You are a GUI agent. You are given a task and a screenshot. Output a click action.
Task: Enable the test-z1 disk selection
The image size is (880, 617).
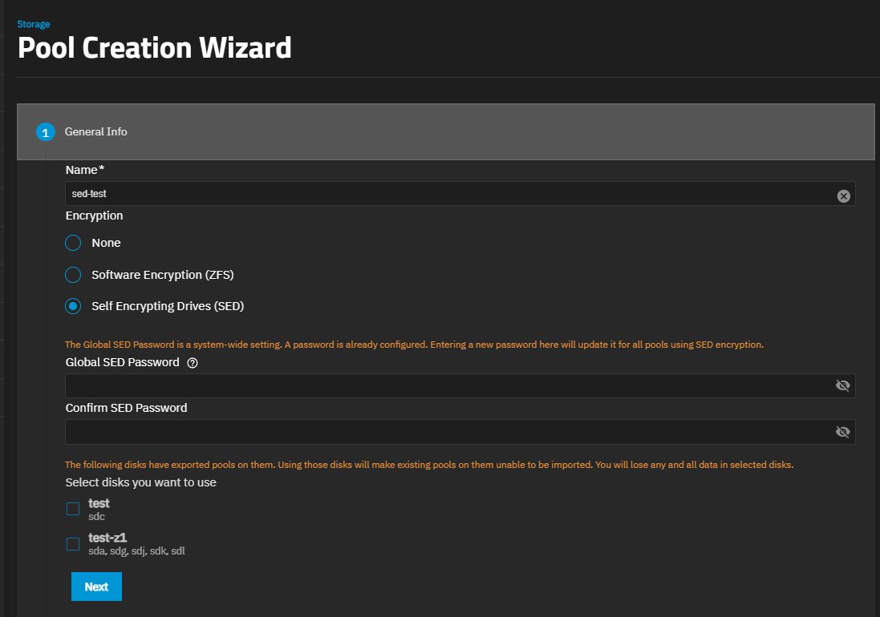pyautogui.click(x=72, y=543)
